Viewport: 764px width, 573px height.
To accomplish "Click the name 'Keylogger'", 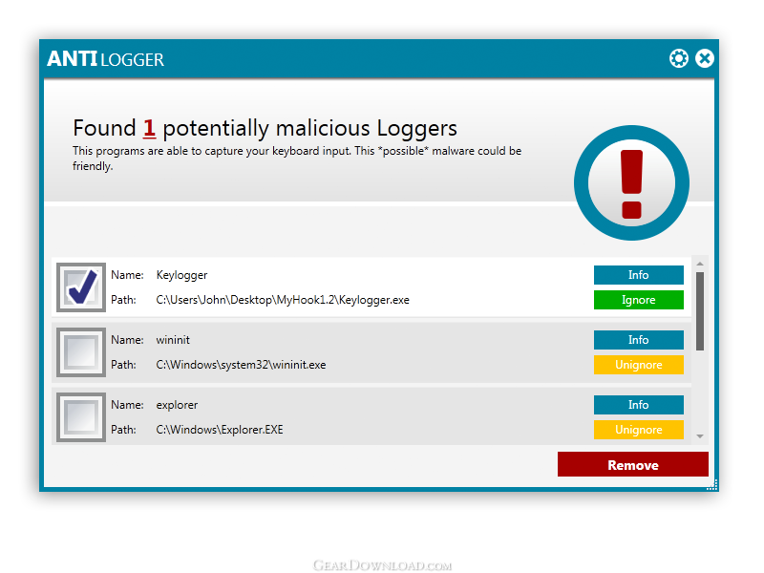I will click(181, 275).
